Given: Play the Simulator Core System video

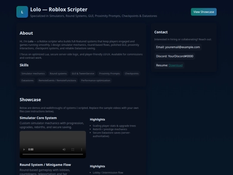Looking at the screenshot, I should tap(24, 149).
